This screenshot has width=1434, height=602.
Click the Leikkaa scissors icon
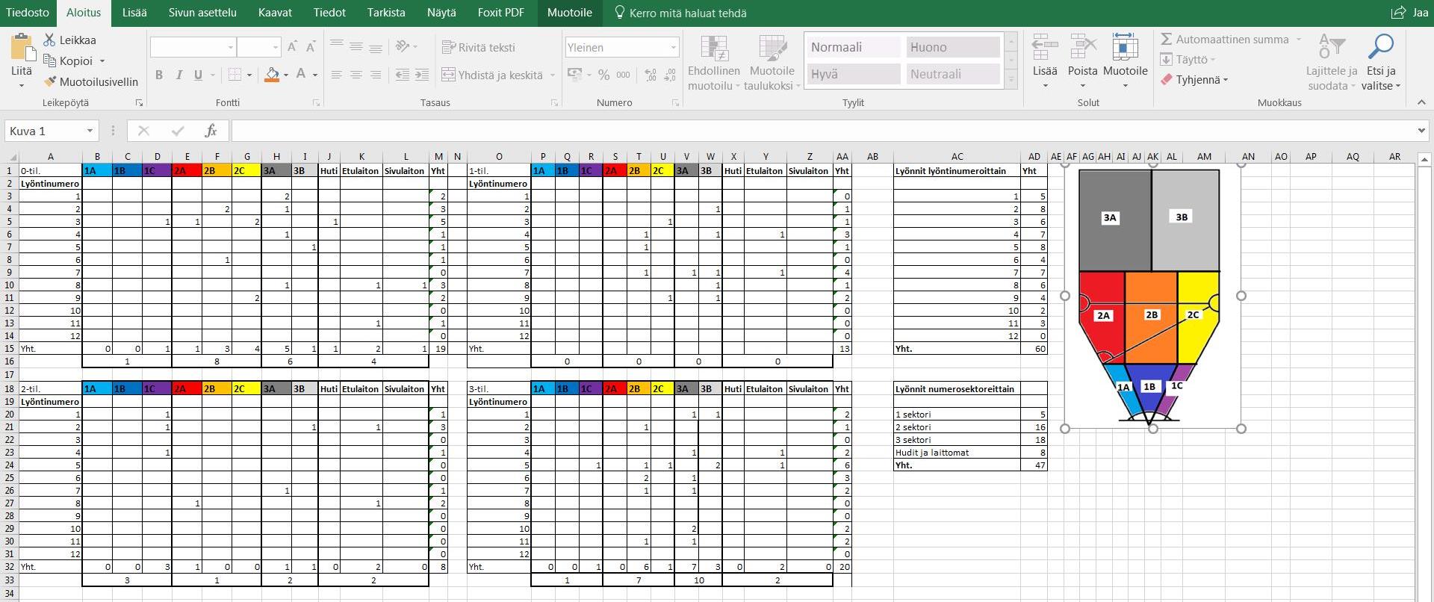[x=49, y=40]
